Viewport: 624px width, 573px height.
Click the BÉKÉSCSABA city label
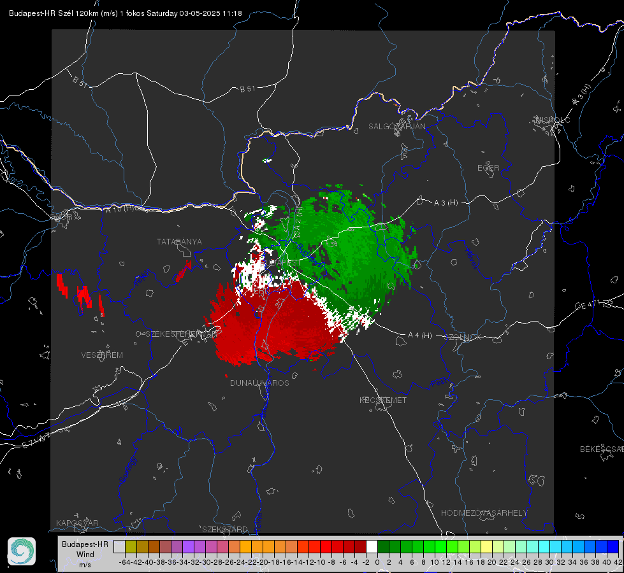(602, 449)
